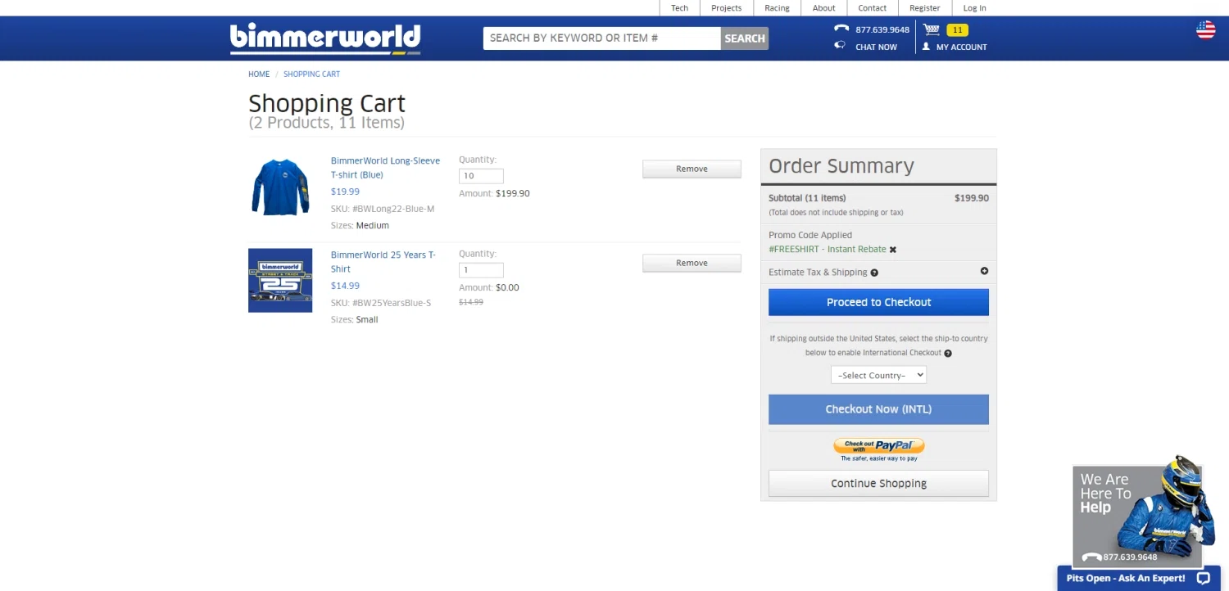Click Continue Shopping
Screen dimensions: 1229x591
pyautogui.click(x=878, y=484)
